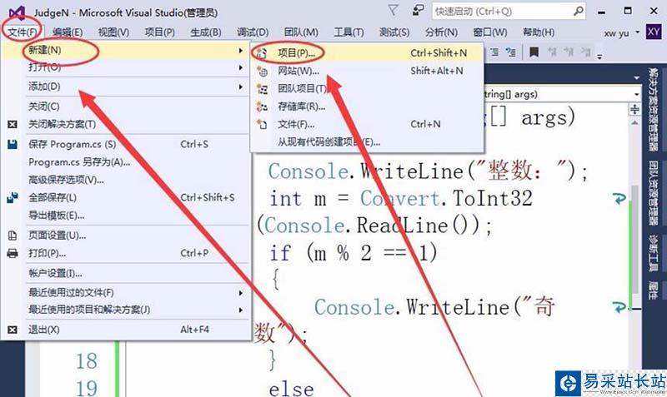Open the notifications flag icon
Image resolution: width=667 pixels, height=397 pixels.
(x=393, y=11)
